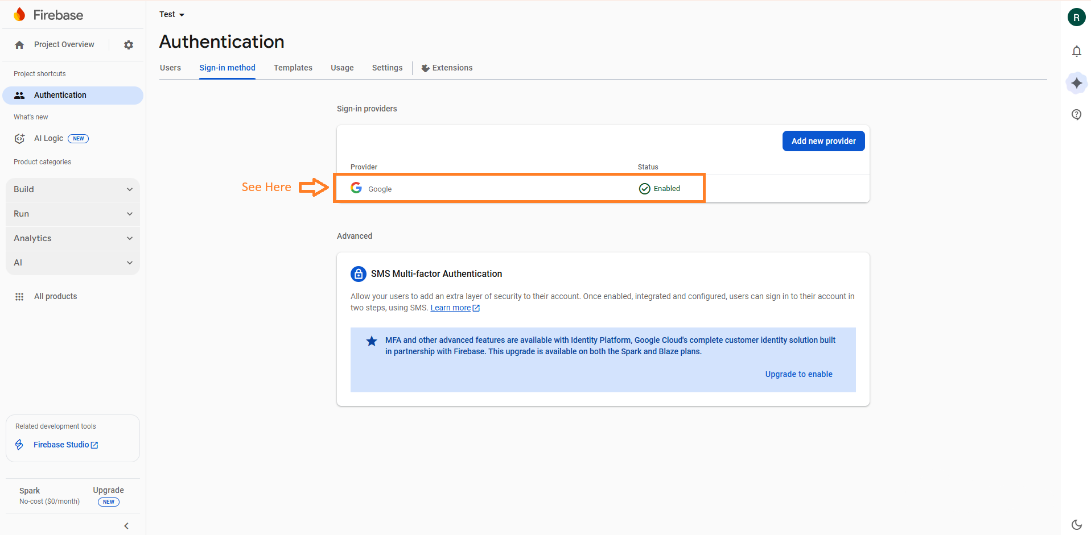The height and width of the screenshot is (535, 1091).
Task: Click Upgrade in the Spark plan section
Action: click(x=108, y=490)
